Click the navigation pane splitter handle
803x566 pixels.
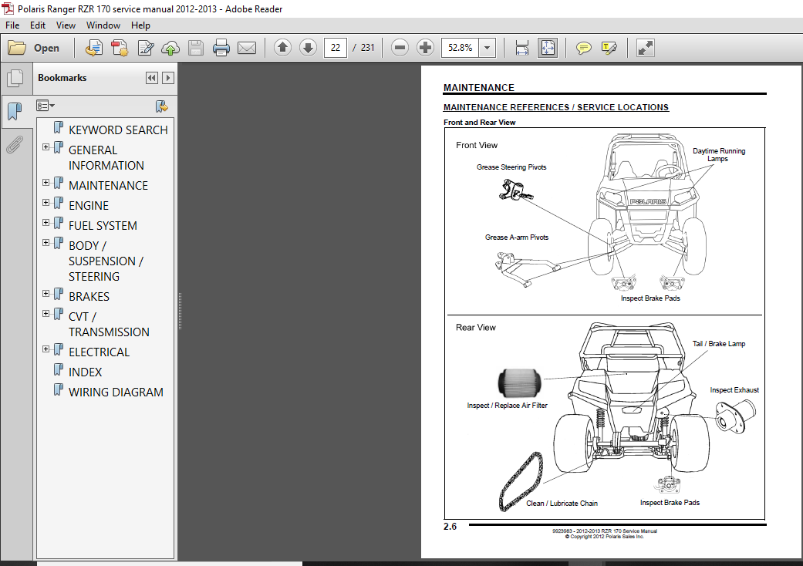180,312
